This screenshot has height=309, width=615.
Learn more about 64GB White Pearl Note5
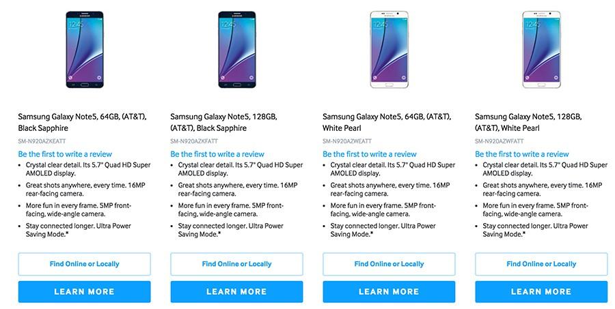click(x=389, y=292)
